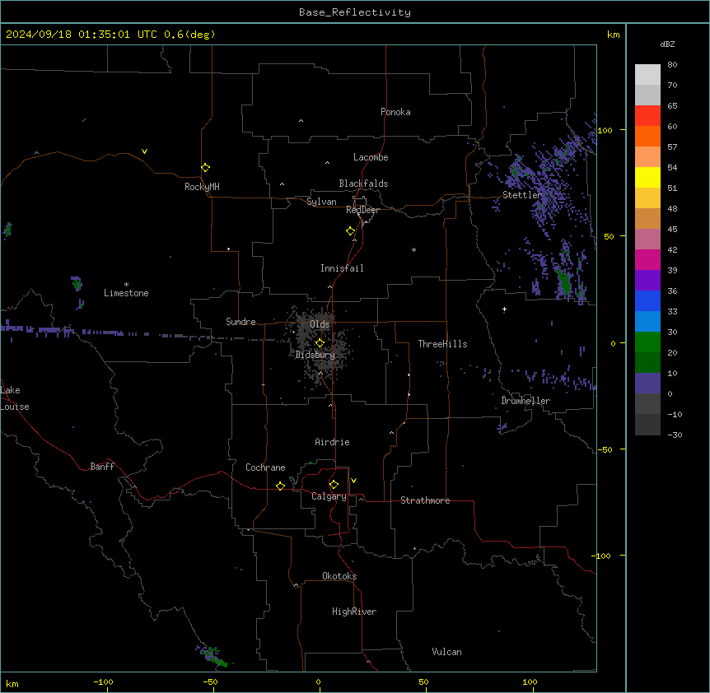This screenshot has height=693, width=710.
Task: Click the Sylvan city label
Action: coord(321,202)
